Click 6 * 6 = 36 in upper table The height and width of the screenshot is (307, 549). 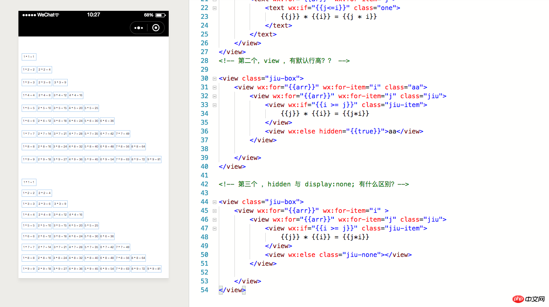(107, 121)
